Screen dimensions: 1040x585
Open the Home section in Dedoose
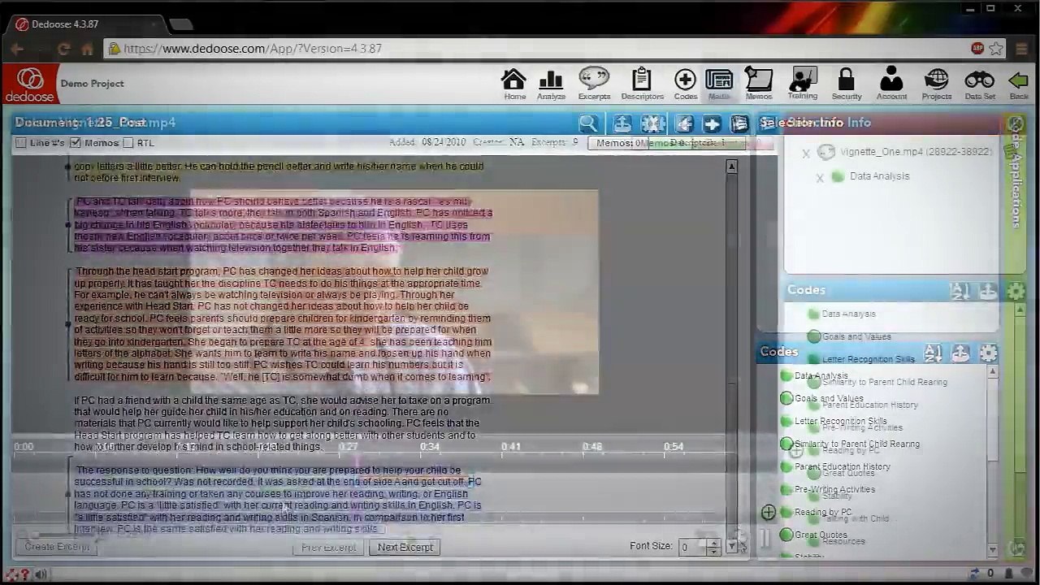[513, 84]
